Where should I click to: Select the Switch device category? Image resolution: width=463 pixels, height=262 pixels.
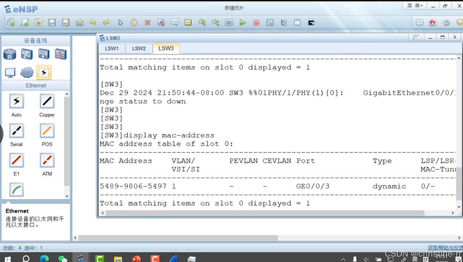point(27,54)
